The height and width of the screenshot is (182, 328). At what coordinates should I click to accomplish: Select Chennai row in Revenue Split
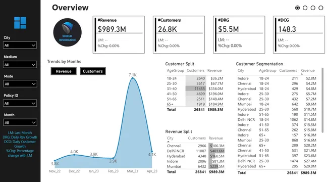click(x=196, y=146)
